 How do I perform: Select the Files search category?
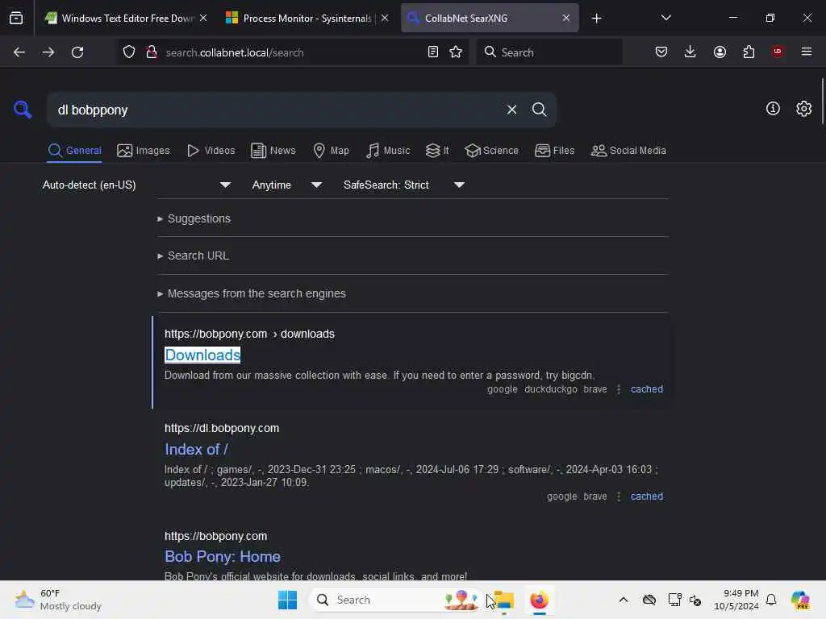click(x=554, y=151)
